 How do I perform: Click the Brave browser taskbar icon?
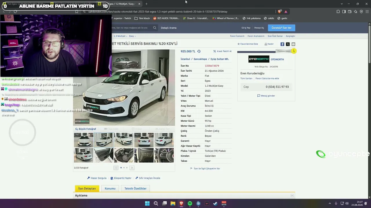coord(181,203)
